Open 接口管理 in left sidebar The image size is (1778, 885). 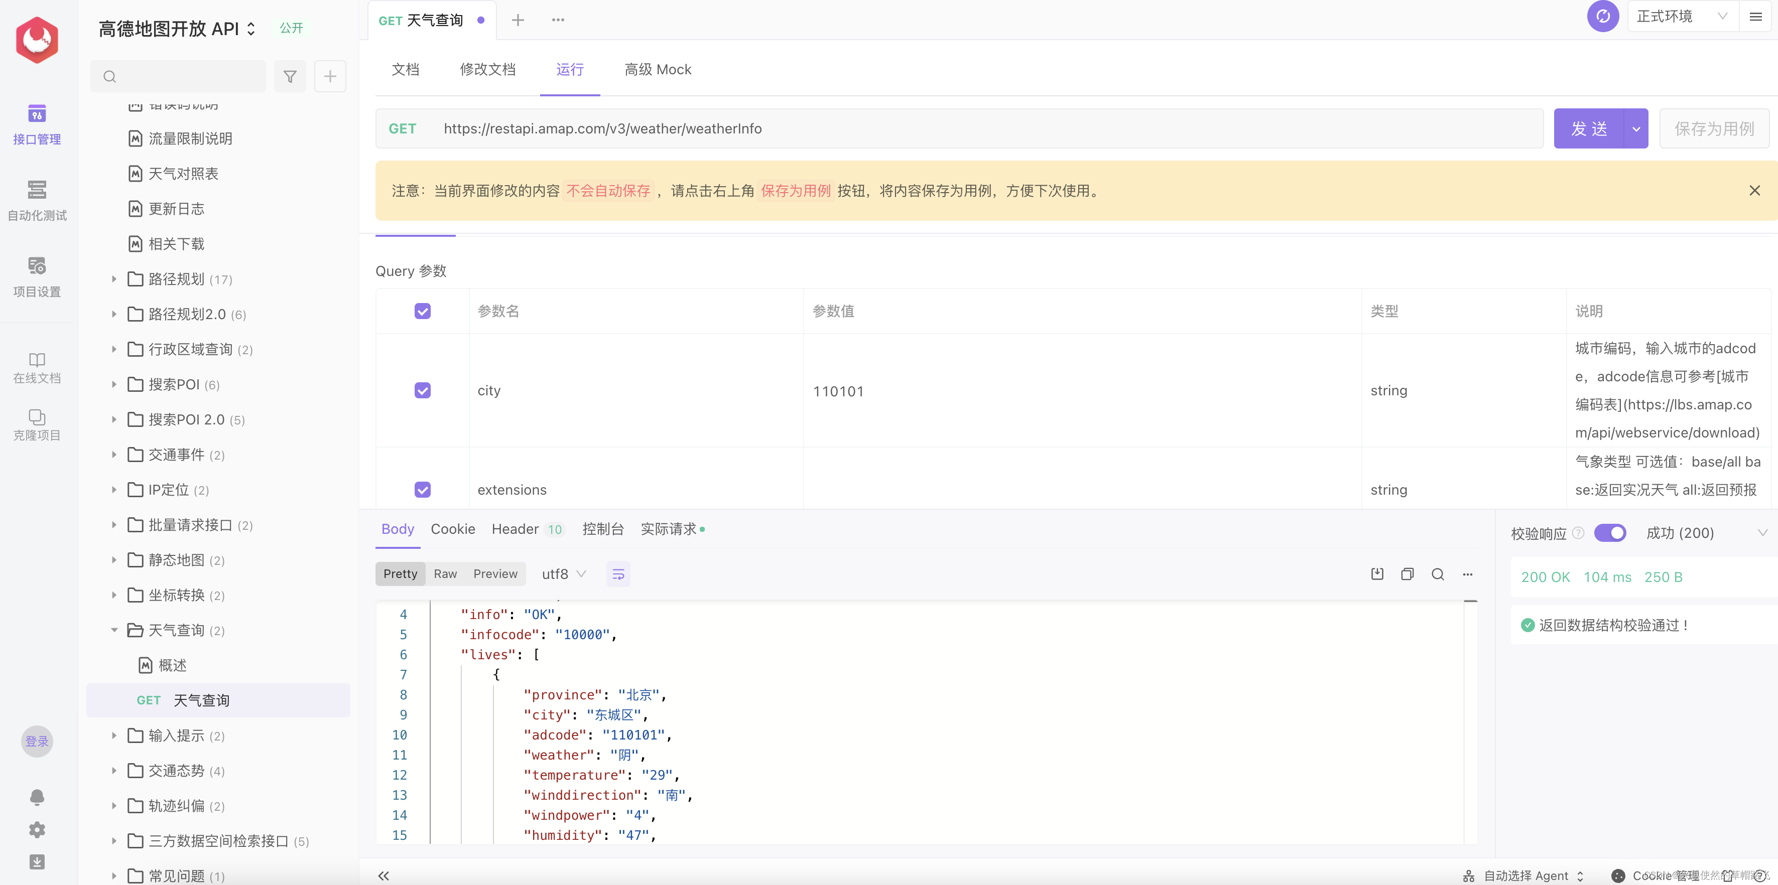tap(37, 124)
